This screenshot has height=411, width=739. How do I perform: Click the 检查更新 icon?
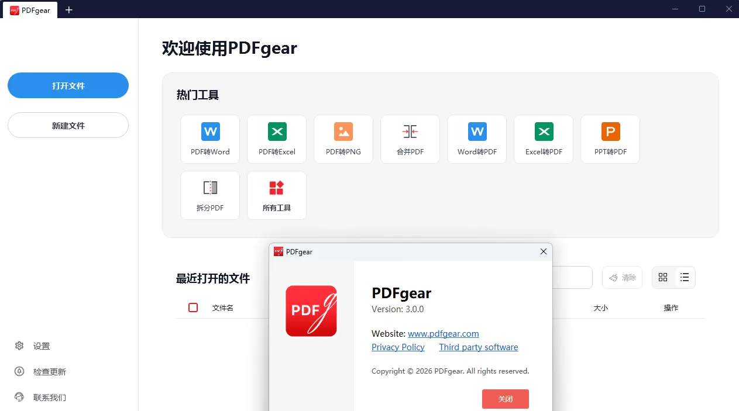(19, 371)
